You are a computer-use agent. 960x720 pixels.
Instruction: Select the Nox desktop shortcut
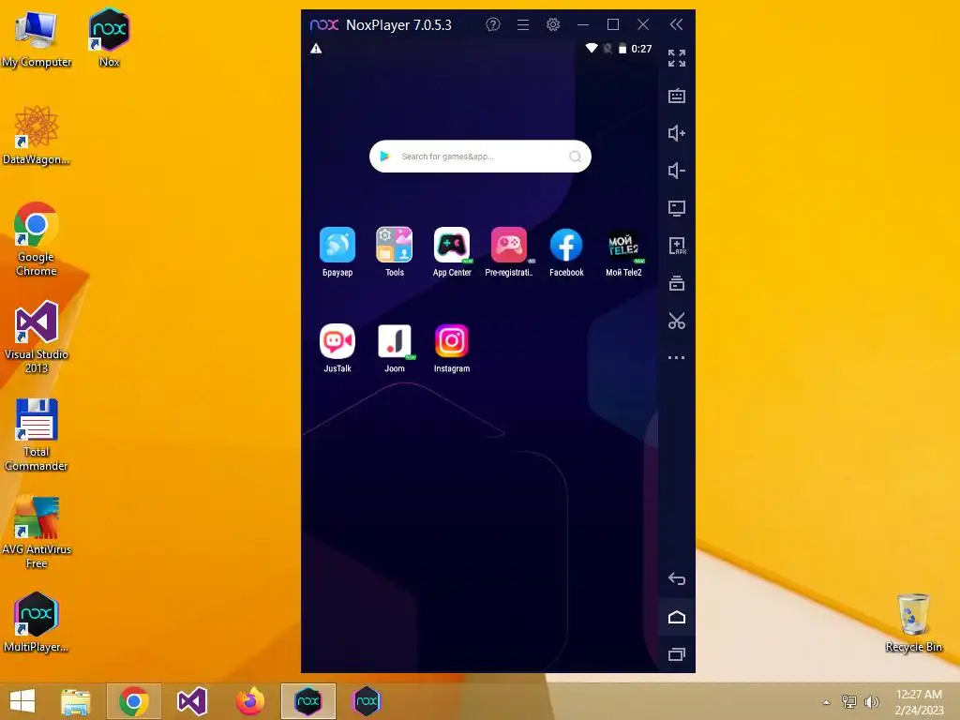tap(109, 37)
